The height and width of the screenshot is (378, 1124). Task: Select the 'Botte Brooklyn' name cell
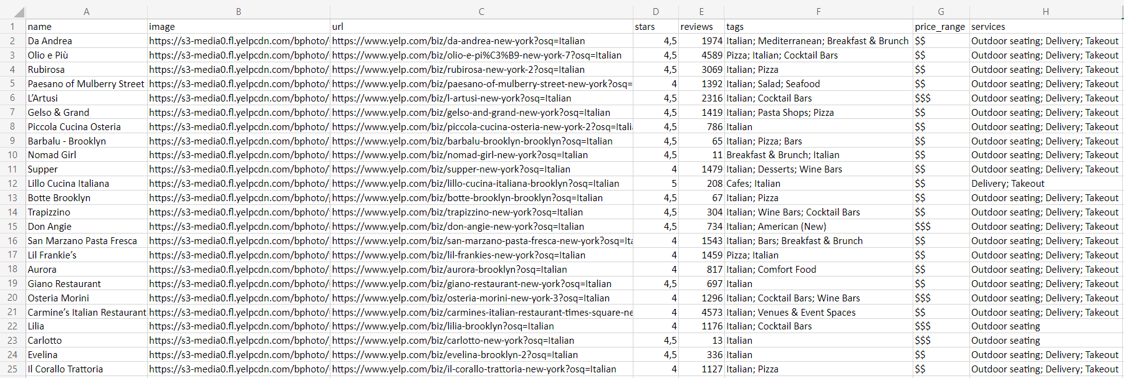click(86, 198)
